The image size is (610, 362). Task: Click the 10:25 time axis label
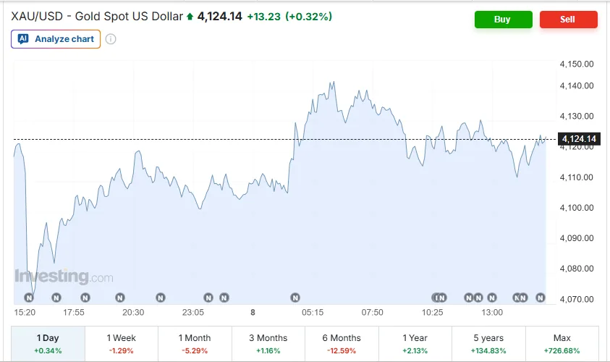[x=433, y=312]
